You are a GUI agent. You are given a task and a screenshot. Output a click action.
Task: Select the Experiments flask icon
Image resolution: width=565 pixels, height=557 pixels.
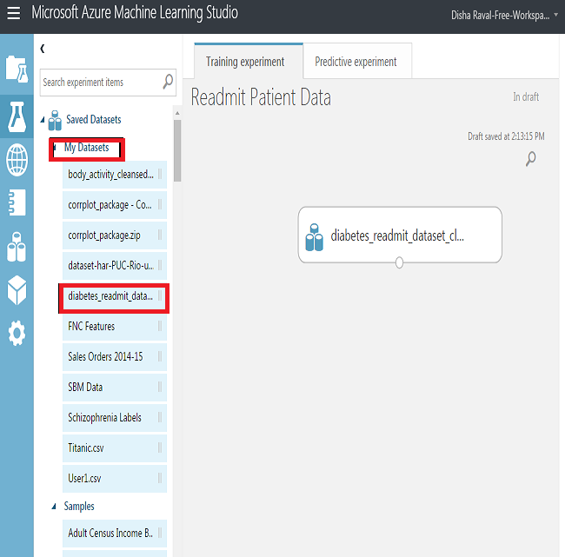[17, 115]
